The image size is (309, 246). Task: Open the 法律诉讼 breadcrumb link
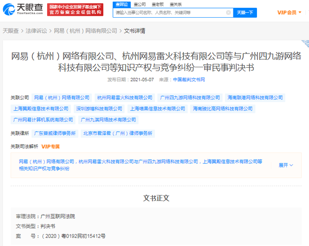[36, 31]
